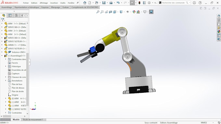Expand the ARM 1<1> tree node
This screenshot has width=221, height=124.
2,23
